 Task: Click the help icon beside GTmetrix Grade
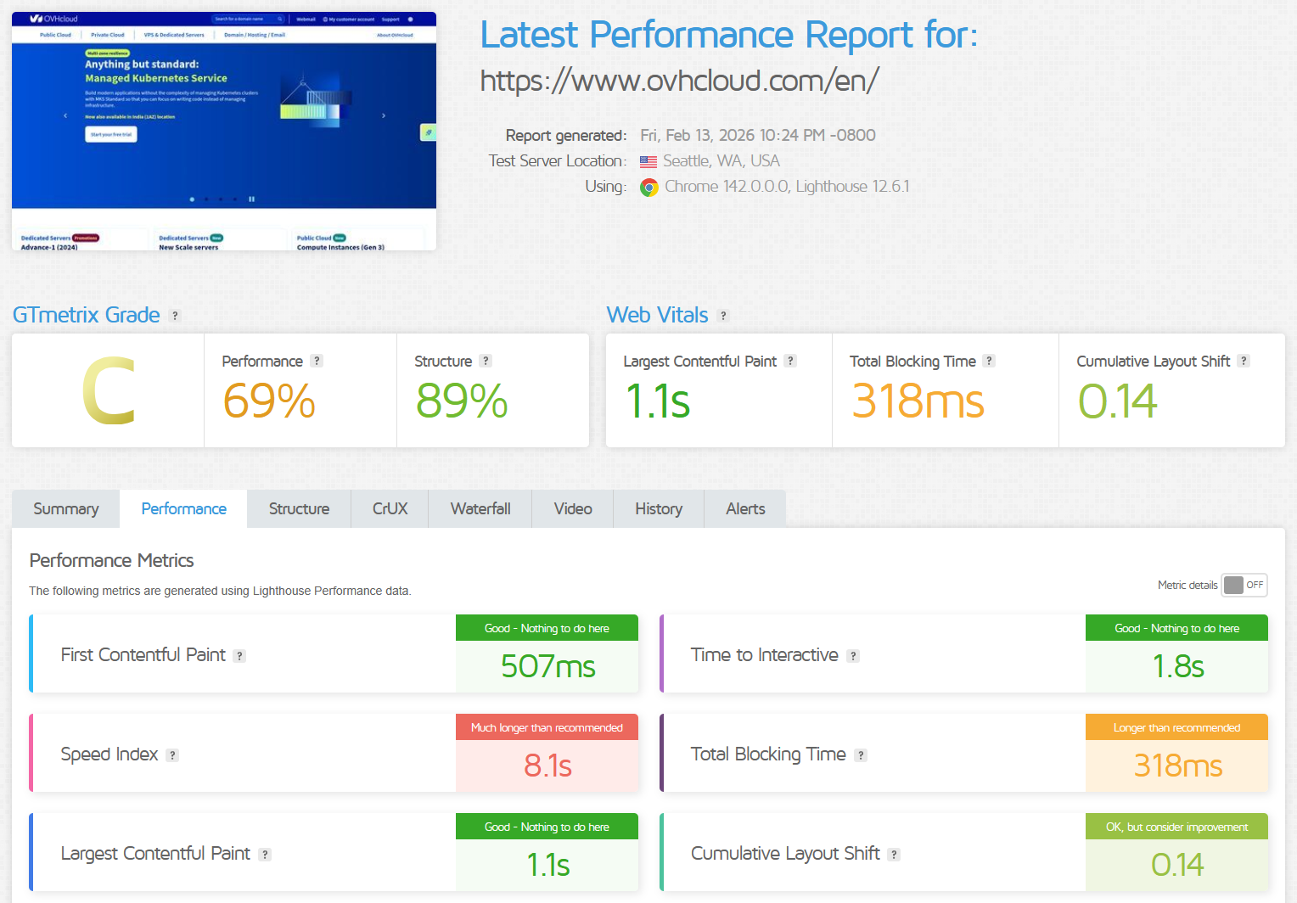[x=176, y=315]
